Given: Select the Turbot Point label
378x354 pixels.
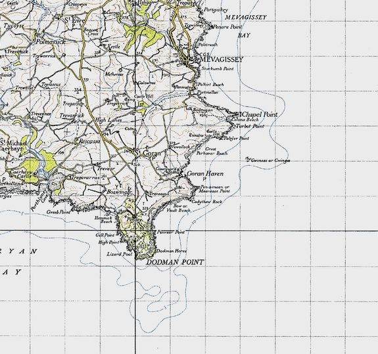Looking at the screenshot, I should pyautogui.click(x=250, y=126).
